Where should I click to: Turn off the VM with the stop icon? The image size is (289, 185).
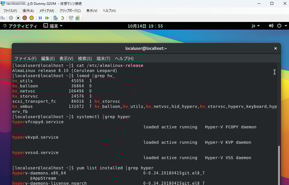tap(18, 18)
